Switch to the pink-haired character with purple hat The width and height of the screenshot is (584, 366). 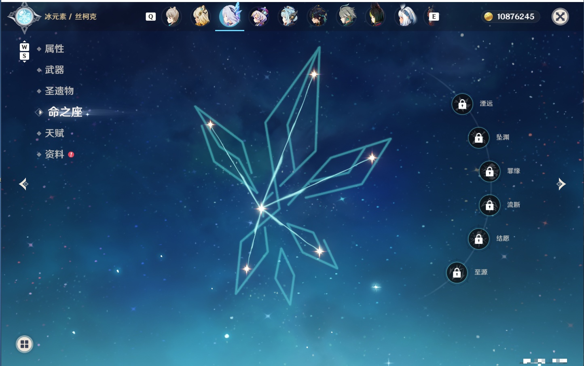tap(259, 17)
